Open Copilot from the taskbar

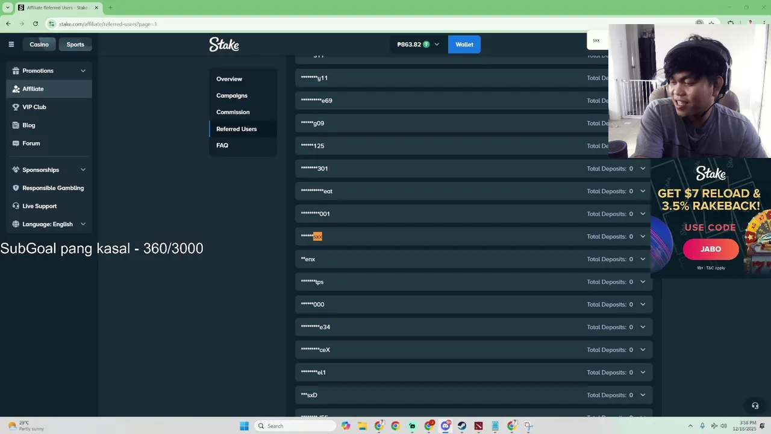tap(346, 426)
